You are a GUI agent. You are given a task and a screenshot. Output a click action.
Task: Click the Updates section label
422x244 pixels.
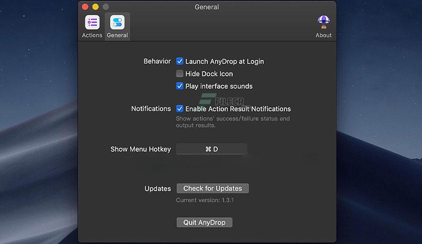(x=157, y=189)
